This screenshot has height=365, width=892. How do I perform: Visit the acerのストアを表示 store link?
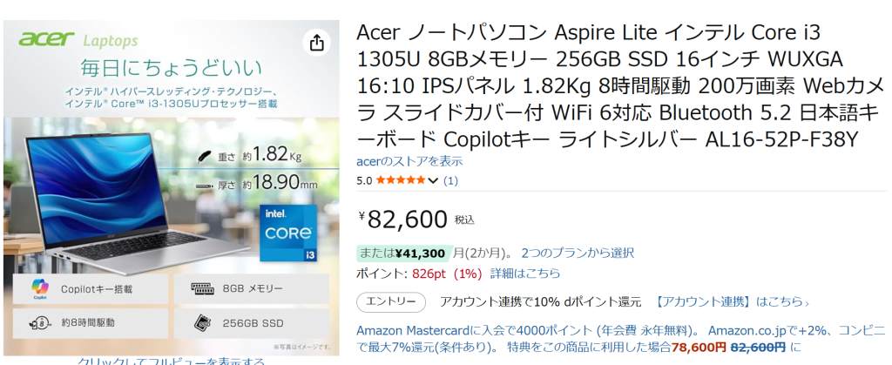(x=409, y=161)
